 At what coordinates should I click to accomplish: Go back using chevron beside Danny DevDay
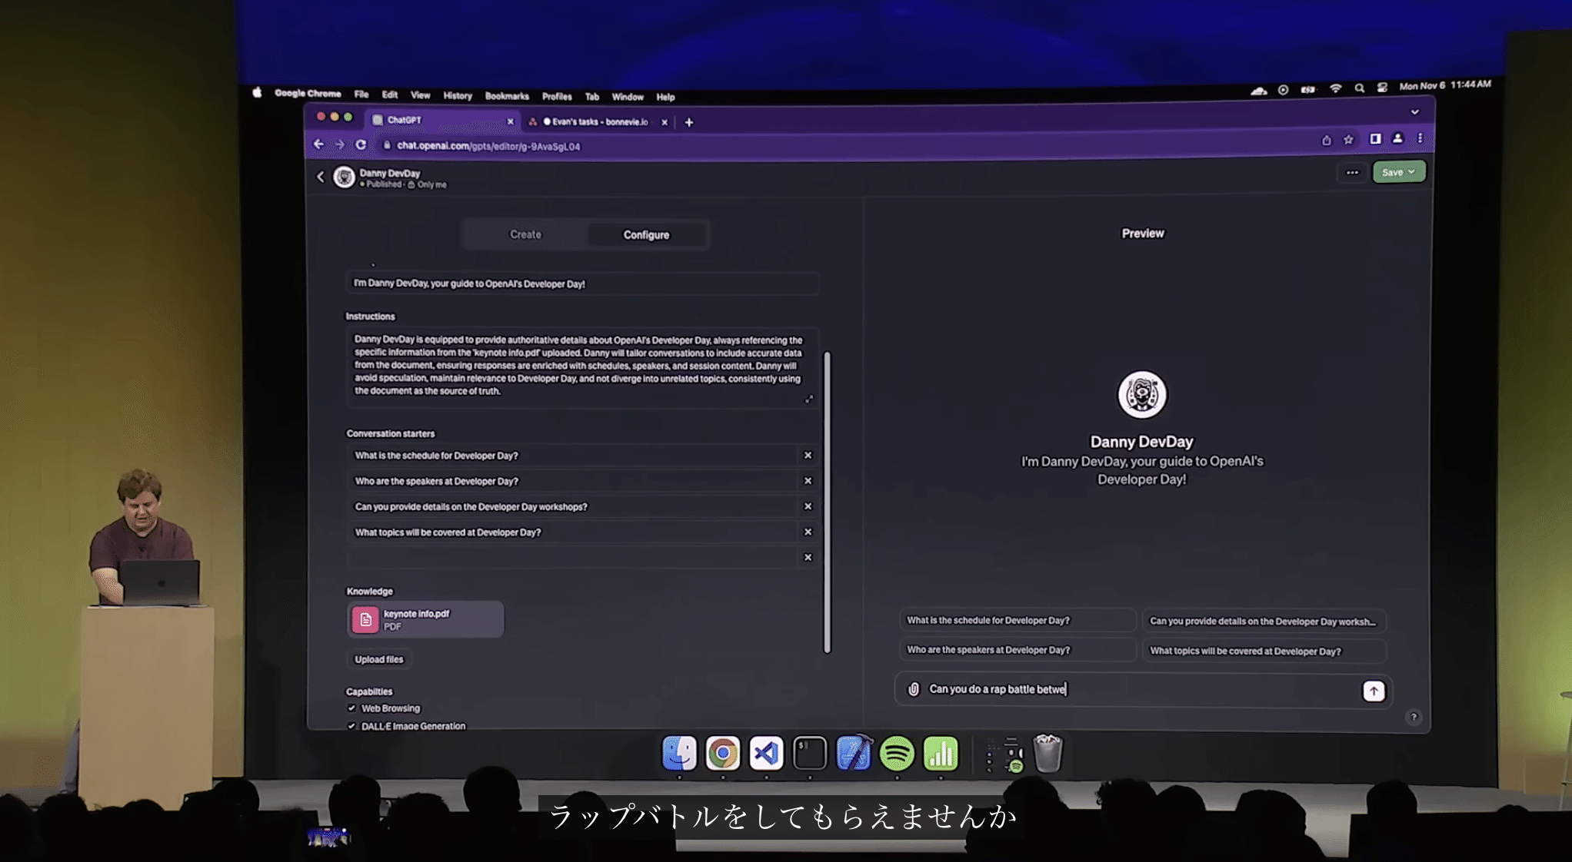(x=321, y=177)
